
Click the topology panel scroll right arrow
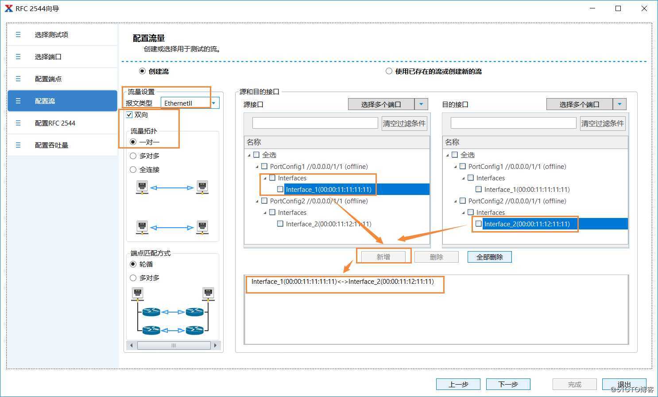click(215, 345)
